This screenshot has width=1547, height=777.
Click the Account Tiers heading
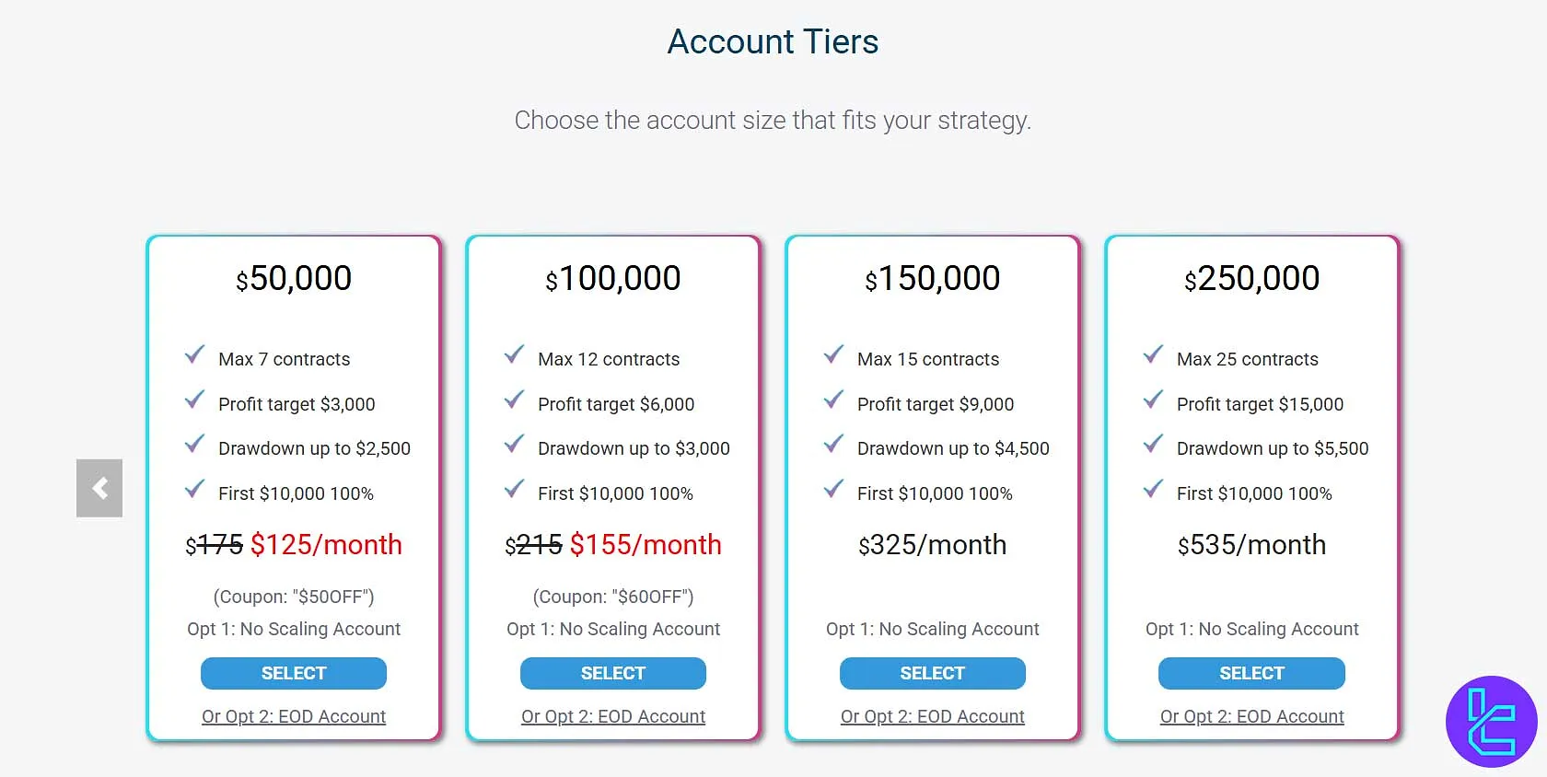pos(773,41)
